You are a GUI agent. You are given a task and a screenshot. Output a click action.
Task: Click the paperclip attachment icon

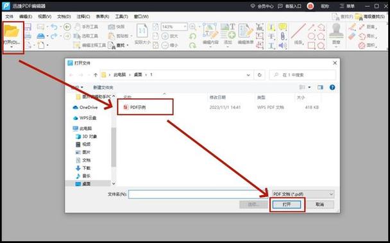tap(282, 36)
